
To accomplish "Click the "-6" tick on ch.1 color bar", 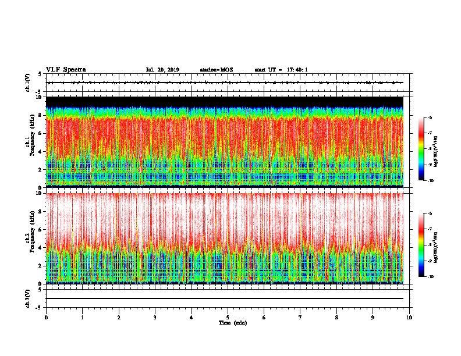I will [430, 118].
